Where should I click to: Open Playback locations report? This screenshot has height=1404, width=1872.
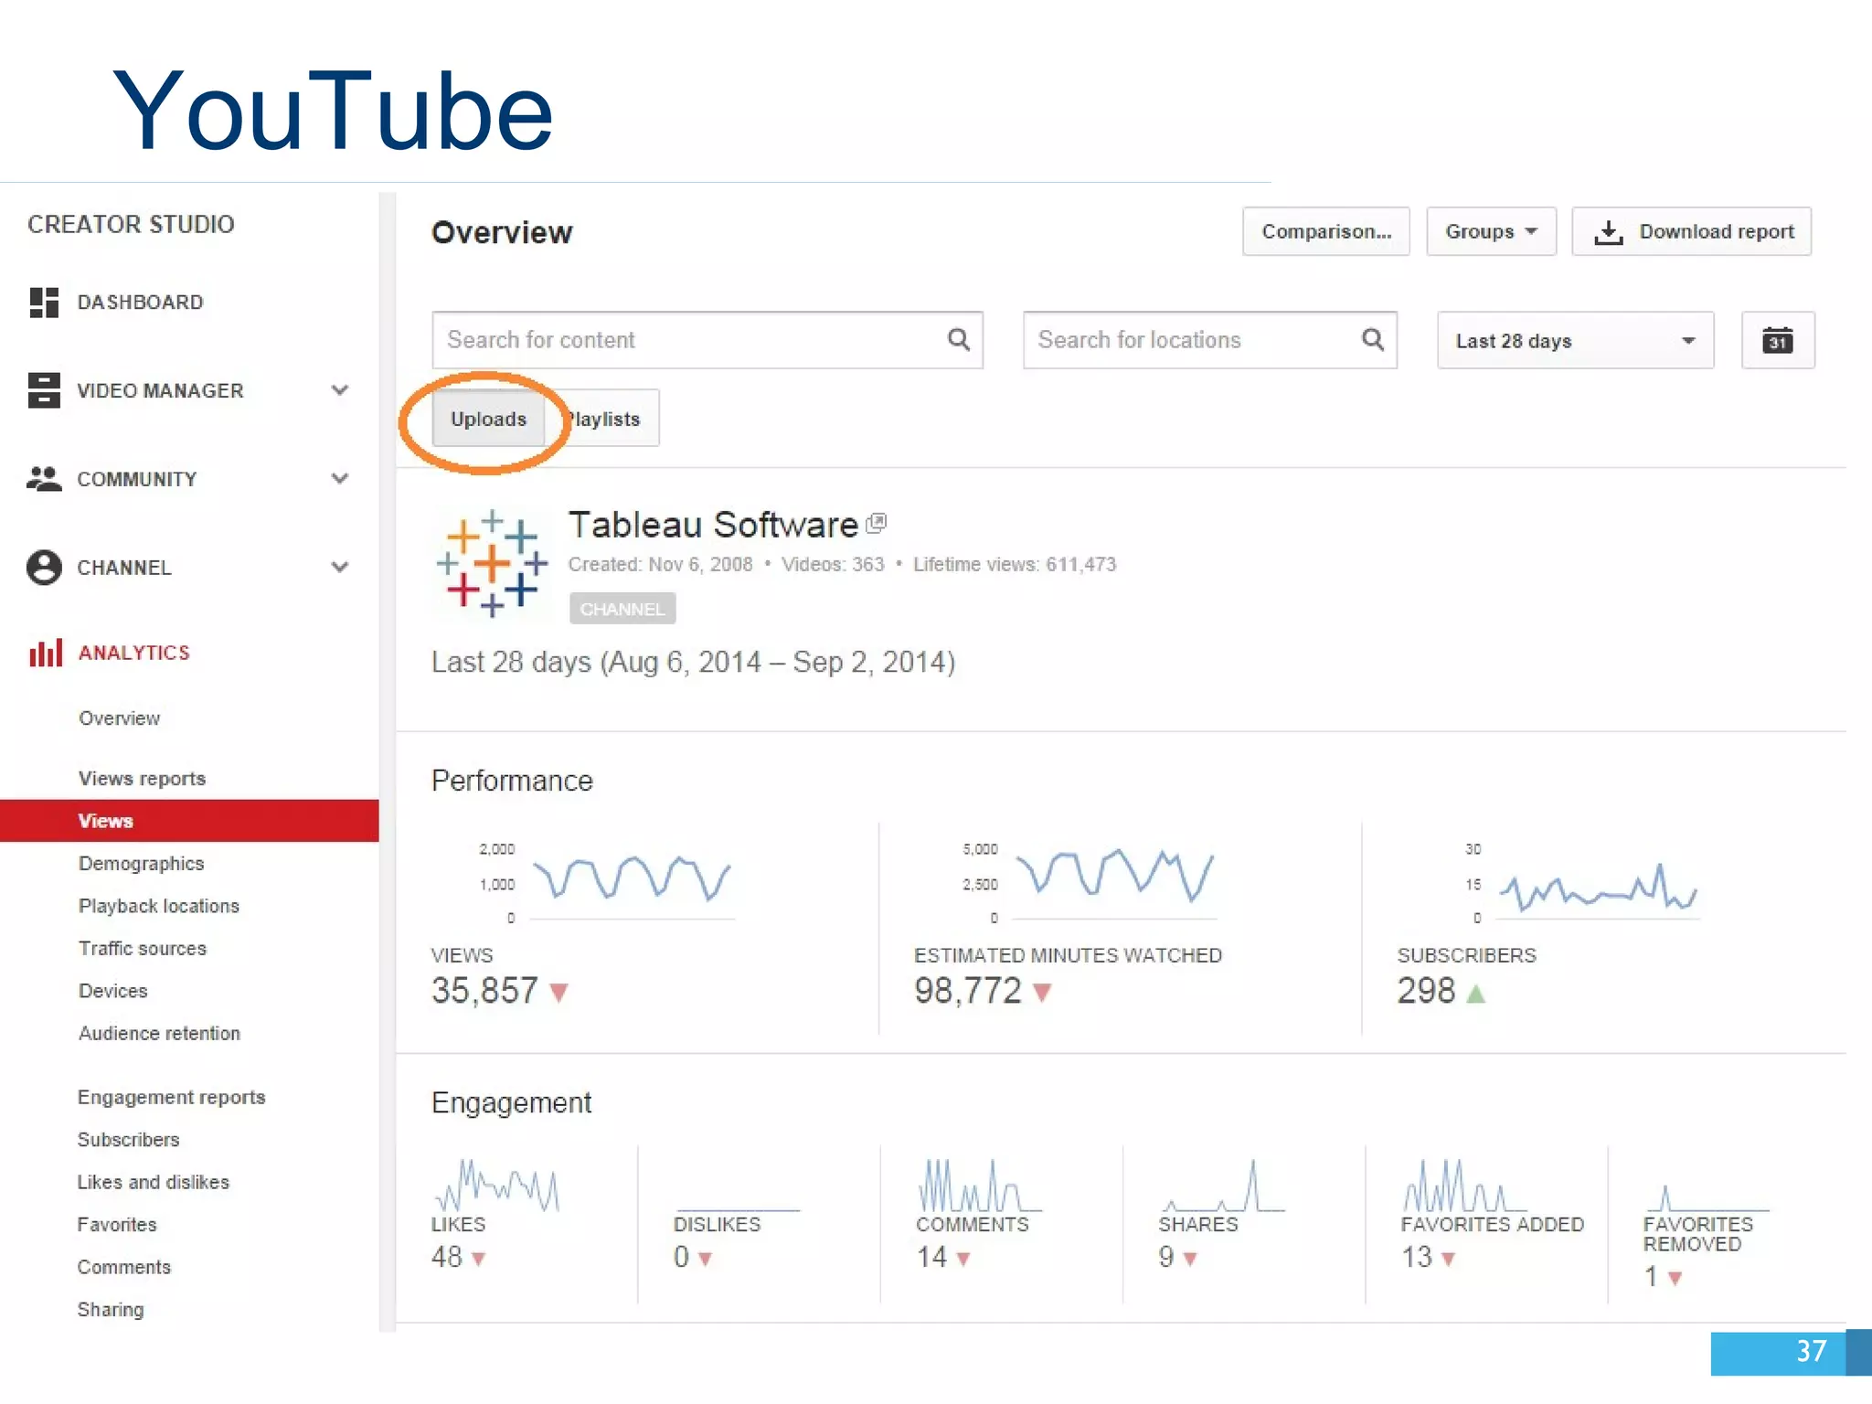159,906
